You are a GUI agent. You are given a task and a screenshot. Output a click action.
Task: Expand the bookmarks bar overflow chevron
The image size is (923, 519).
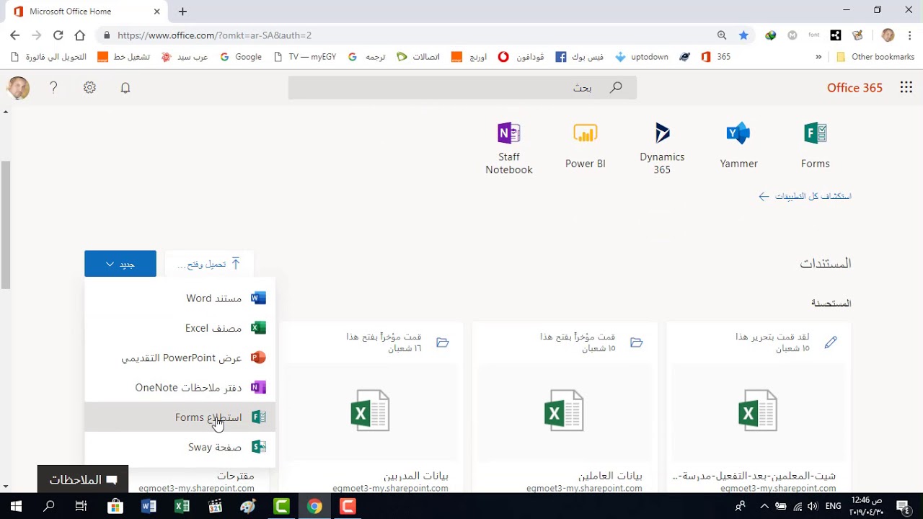tap(818, 57)
